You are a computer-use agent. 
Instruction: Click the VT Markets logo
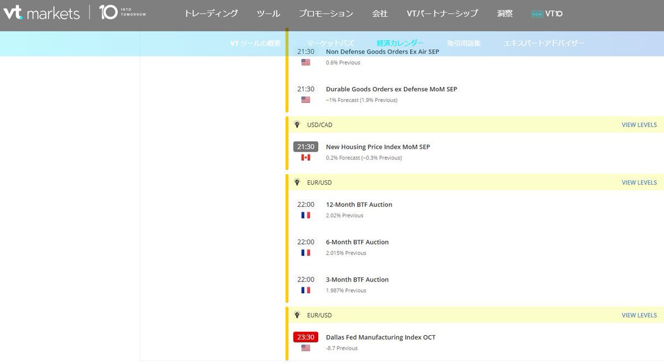(x=41, y=13)
